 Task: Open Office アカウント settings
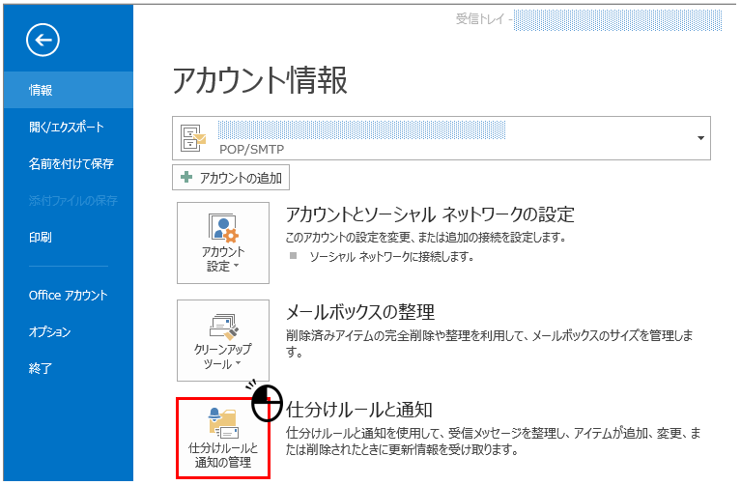68,295
